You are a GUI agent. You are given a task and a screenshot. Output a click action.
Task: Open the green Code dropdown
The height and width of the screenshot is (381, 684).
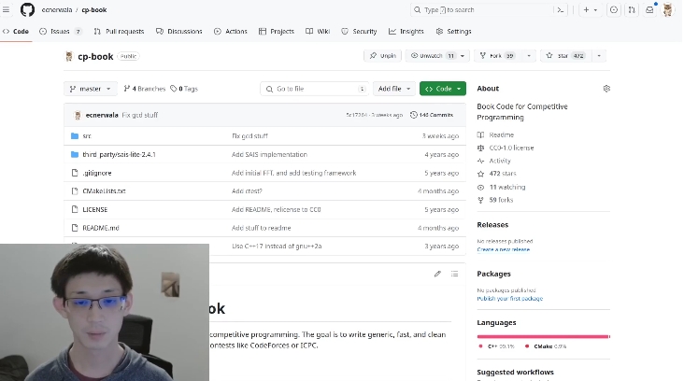tap(442, 89)
